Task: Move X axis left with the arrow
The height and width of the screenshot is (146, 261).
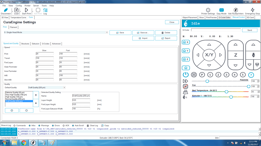Action: tap(198, 55)
